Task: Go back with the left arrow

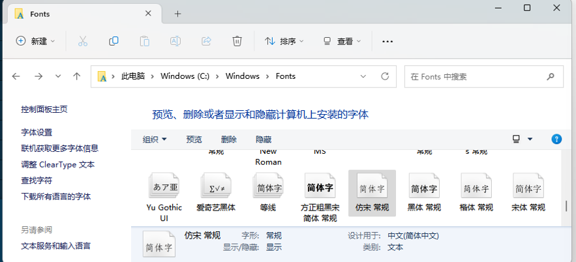Action: point(16,76)
